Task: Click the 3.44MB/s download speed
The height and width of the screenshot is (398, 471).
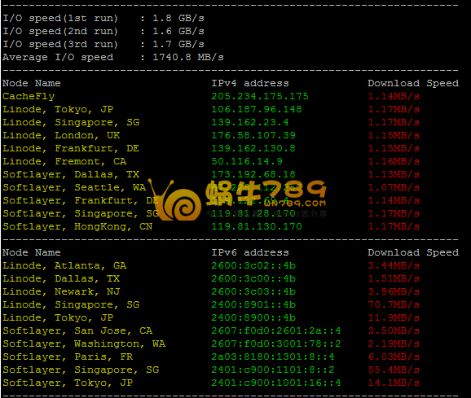Action: tap(394, 265)
